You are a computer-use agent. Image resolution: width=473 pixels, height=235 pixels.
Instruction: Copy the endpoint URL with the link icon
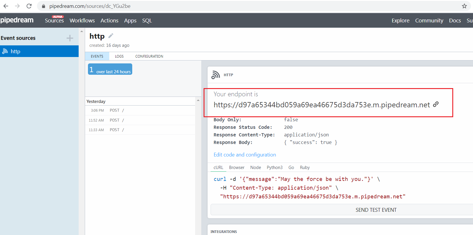pos(436,104)
